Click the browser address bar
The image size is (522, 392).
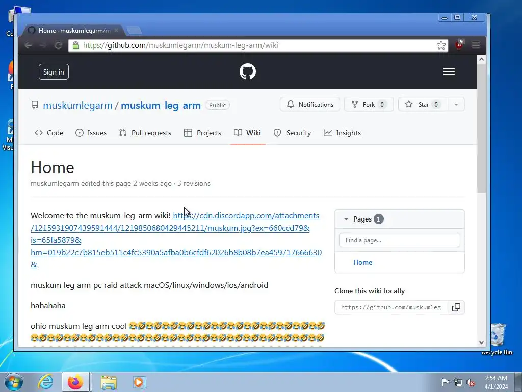(x=258, y=45)
